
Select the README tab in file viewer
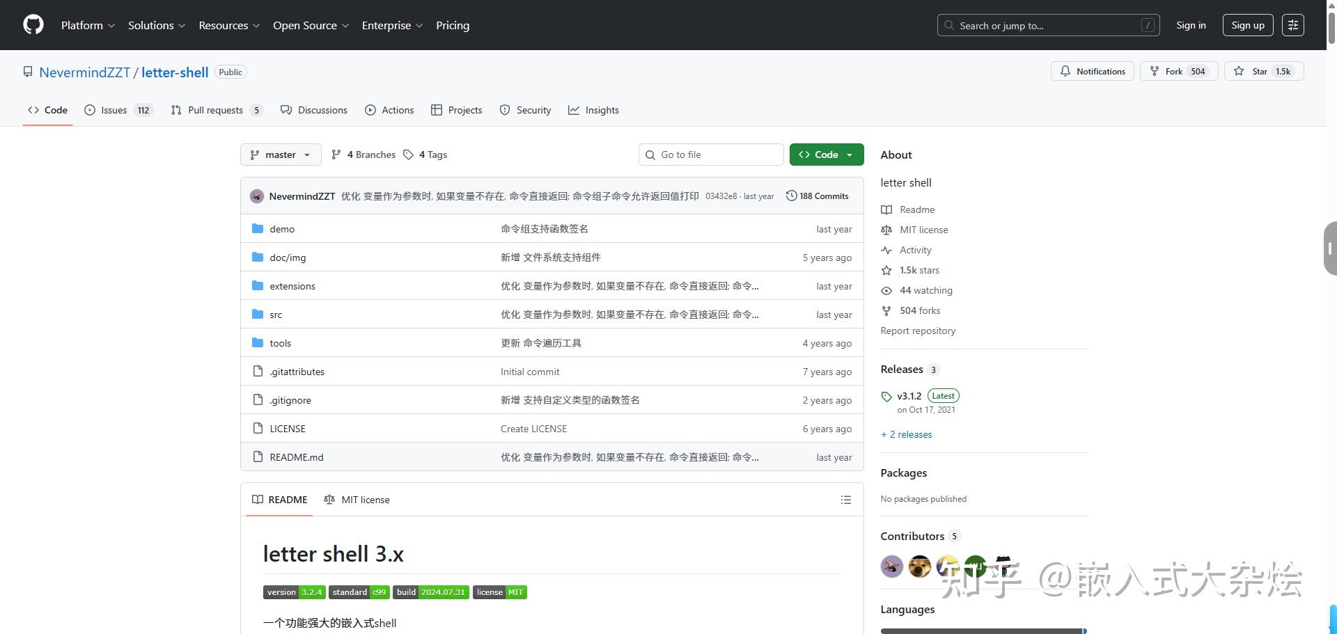(279, 500)
